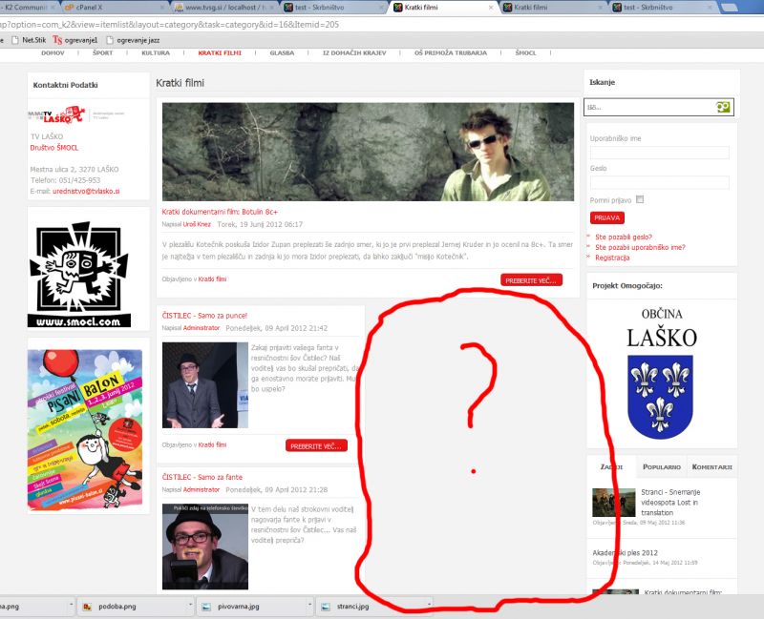Open the Stranci videospot article link
The width and height of the screenshot is (764, 619).
click(x=670, y=503)
